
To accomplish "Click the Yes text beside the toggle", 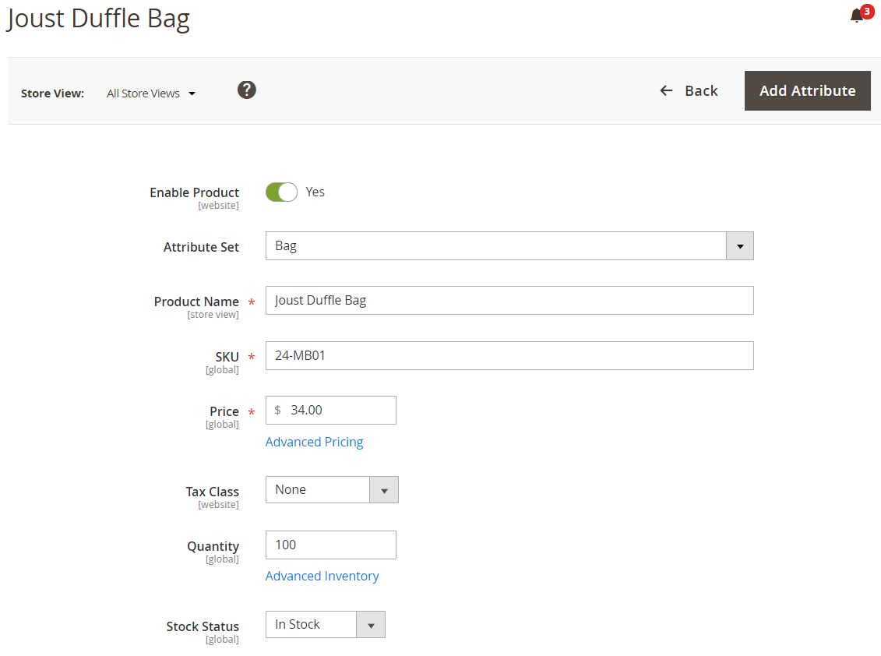I will (315, 192).
